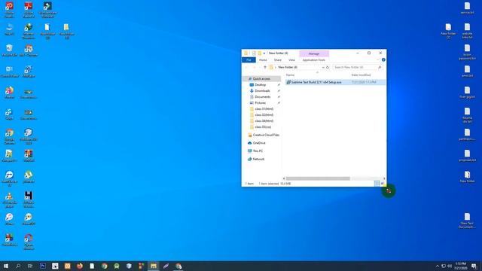Open the Windows Start menu

6,266
